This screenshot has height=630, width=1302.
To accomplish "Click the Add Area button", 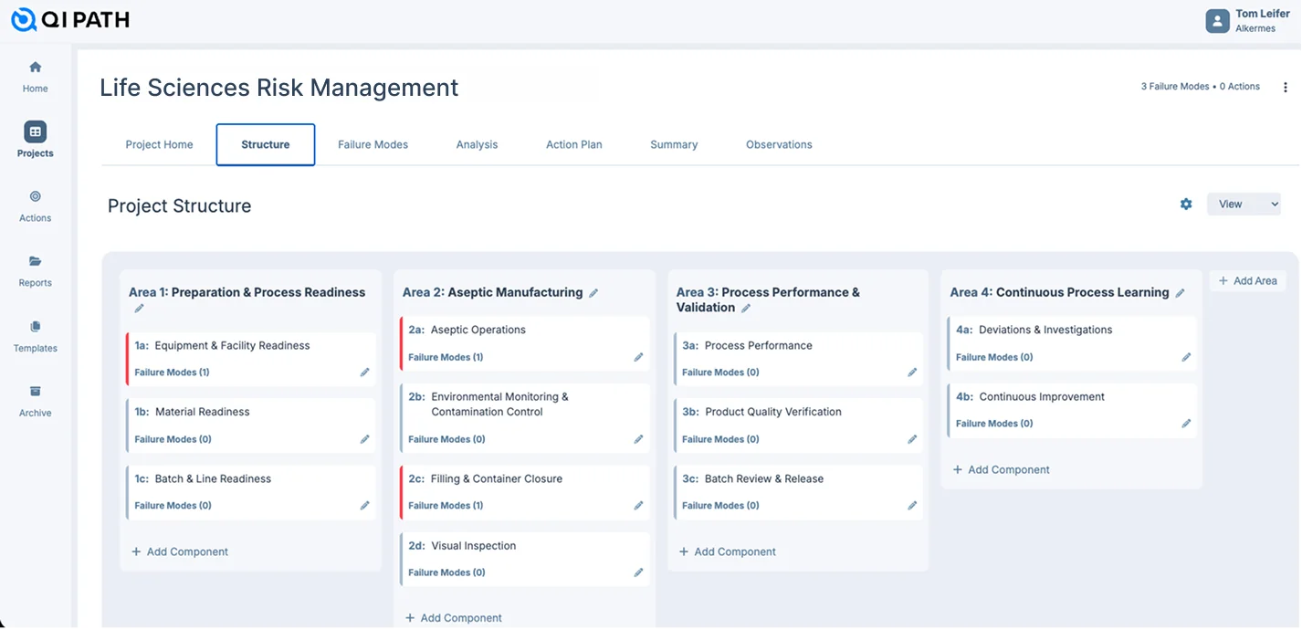I will (x=1247, y=280).
